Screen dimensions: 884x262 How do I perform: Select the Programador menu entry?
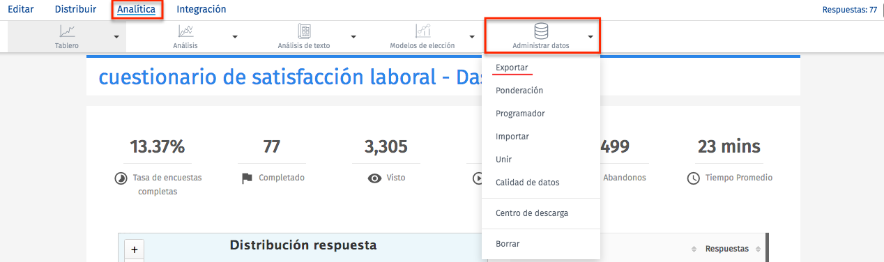coord(520,114)
